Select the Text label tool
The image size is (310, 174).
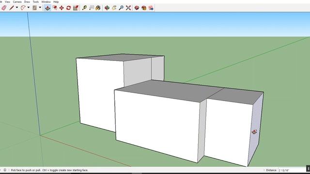pos(92,8)
